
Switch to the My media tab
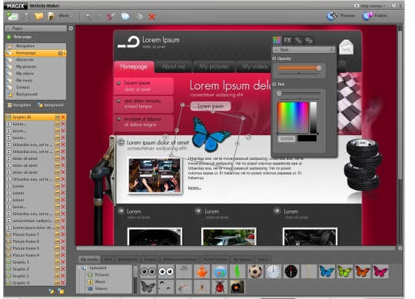89,259
